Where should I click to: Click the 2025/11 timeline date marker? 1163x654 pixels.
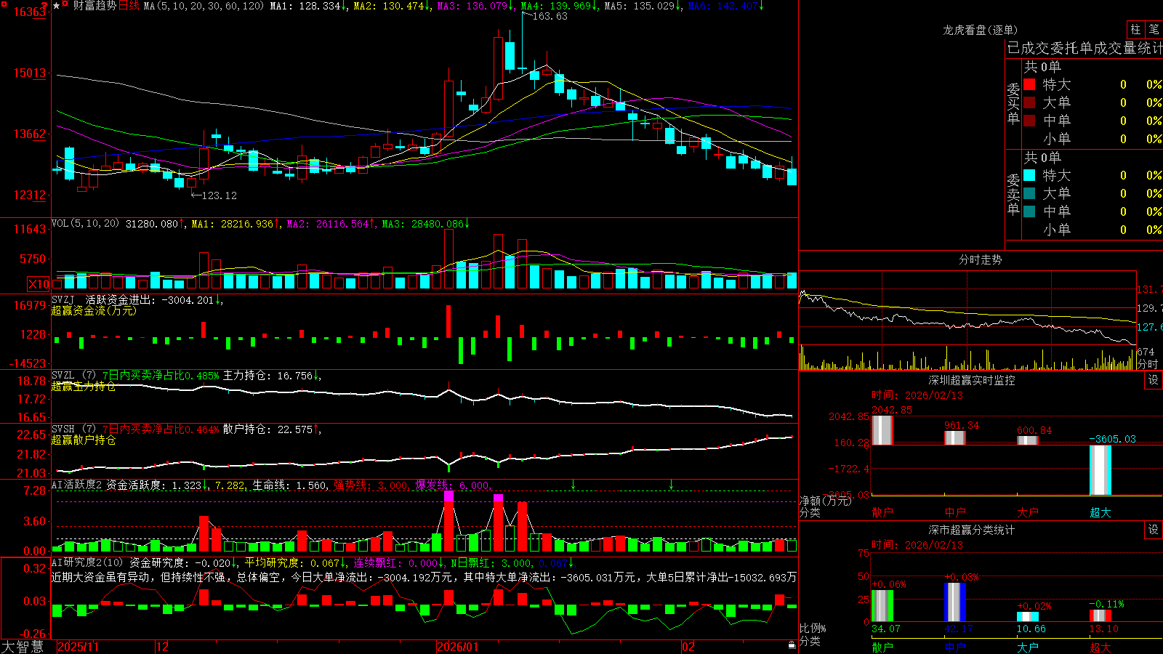click(x=78, y=647)
